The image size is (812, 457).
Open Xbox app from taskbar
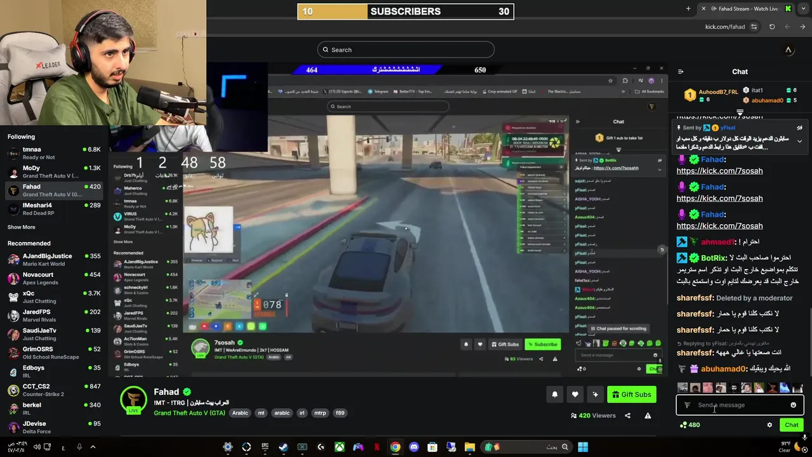pos(339,447)
